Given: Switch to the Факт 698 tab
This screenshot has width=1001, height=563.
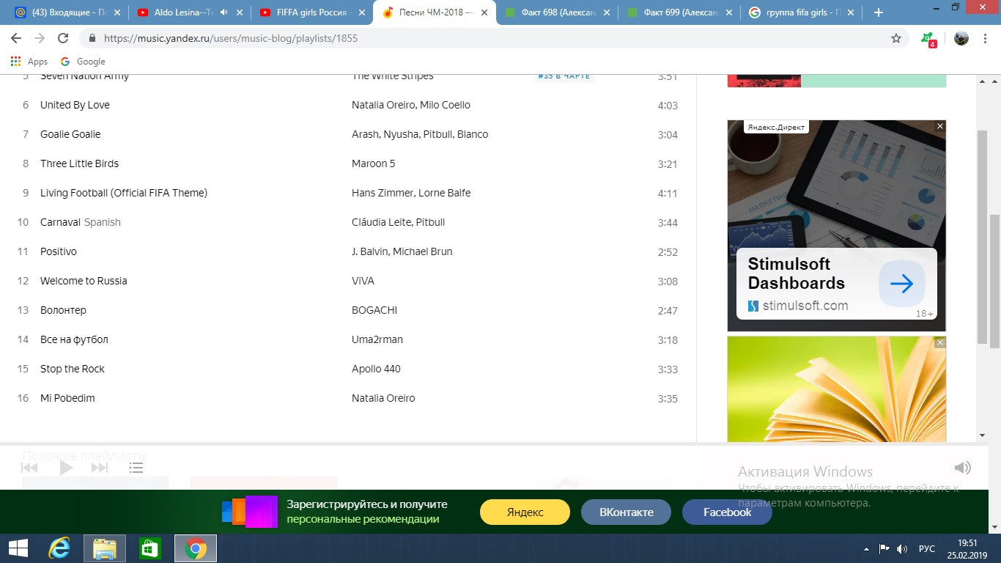Looking at the screenshot, I should (x=558, y=12).
